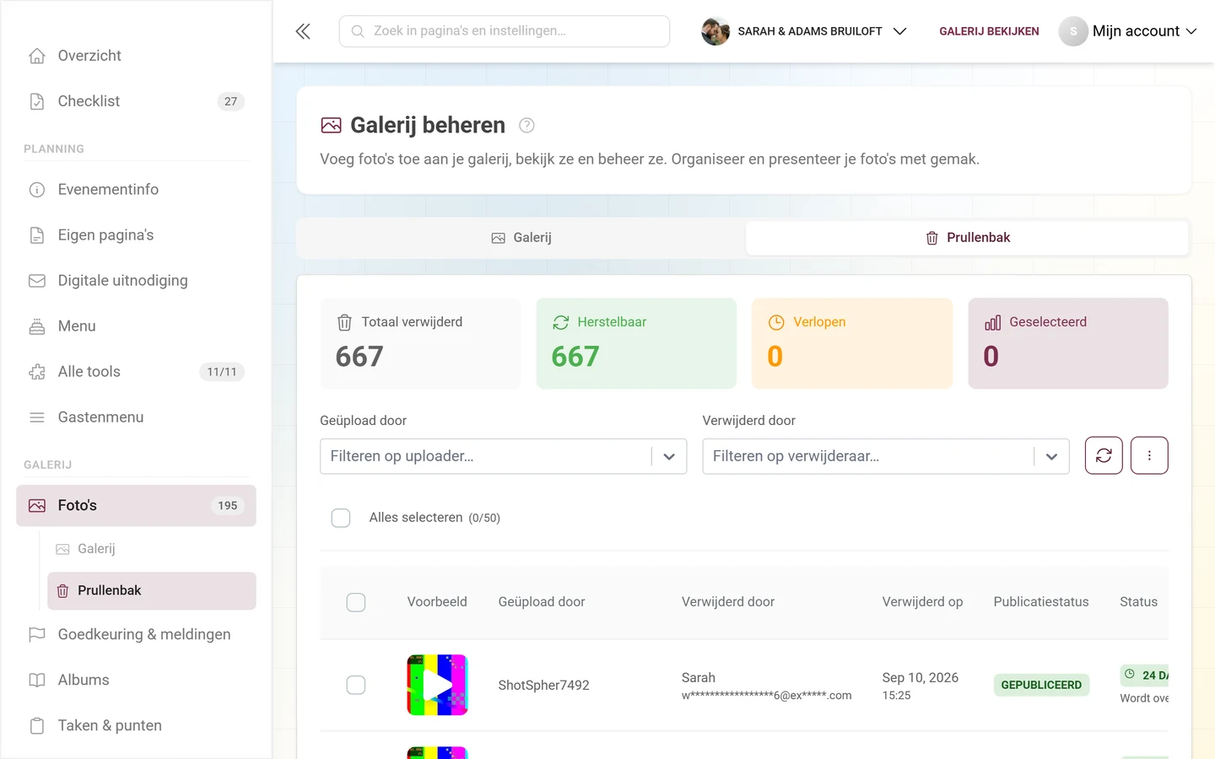Click the Geselecteerd stat card

[x=1068, y=343]
